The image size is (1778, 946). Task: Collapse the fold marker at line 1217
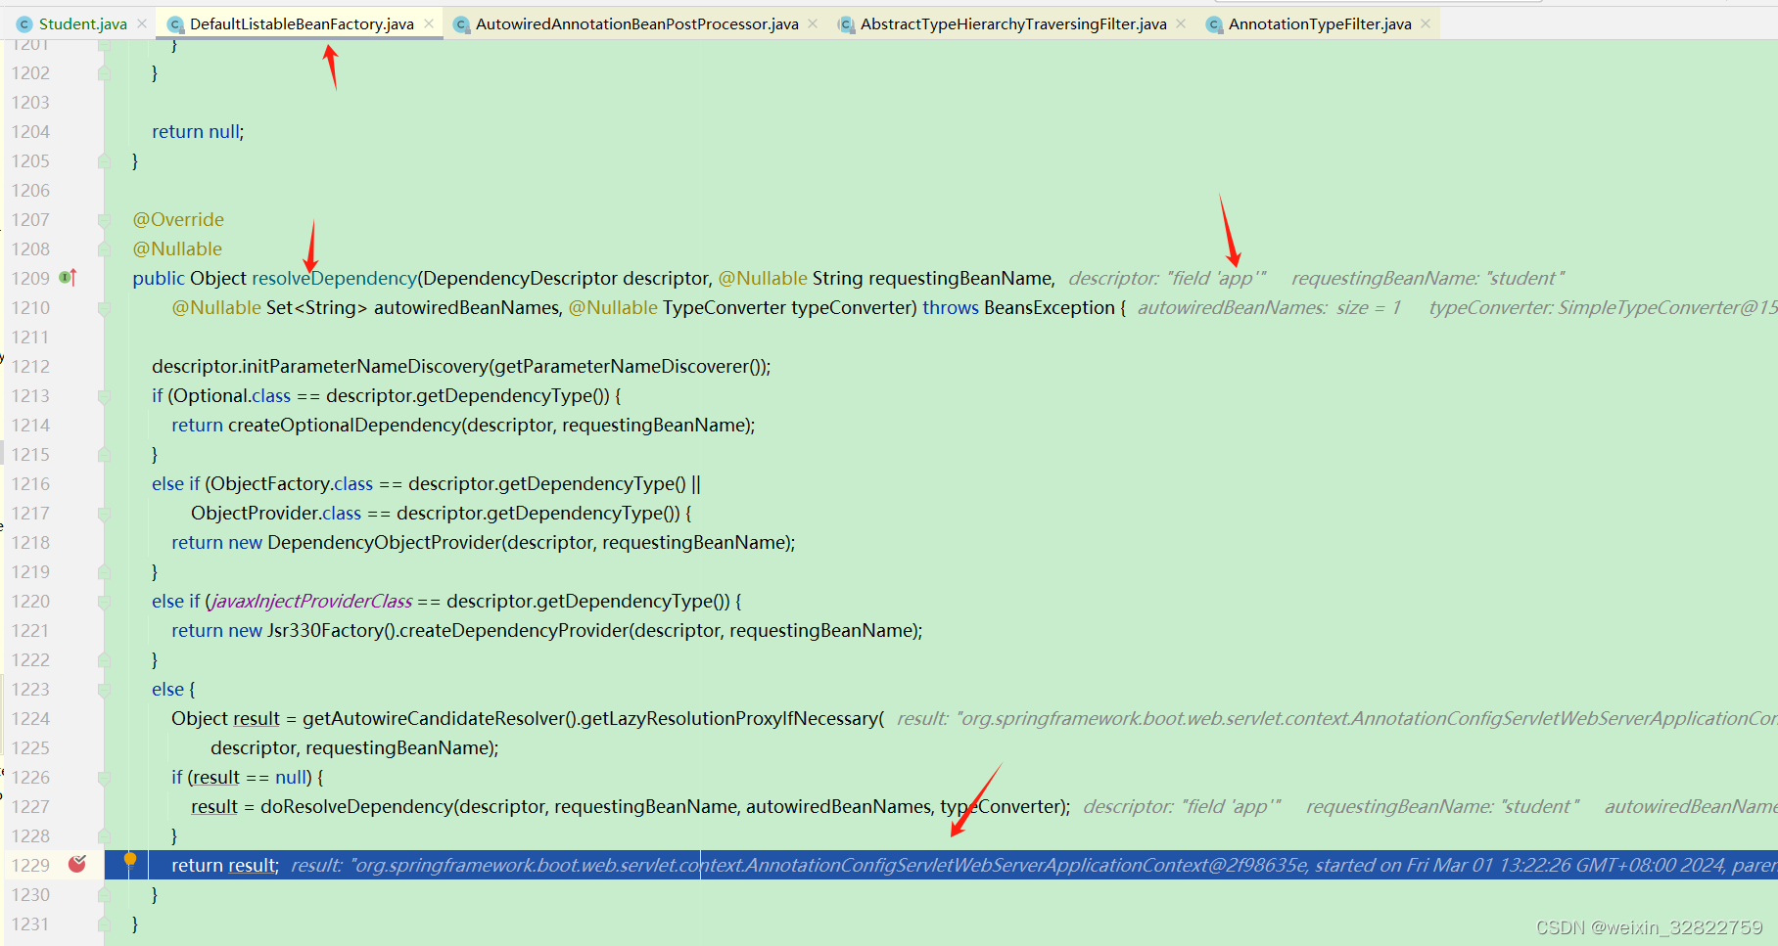click(104, 514)
